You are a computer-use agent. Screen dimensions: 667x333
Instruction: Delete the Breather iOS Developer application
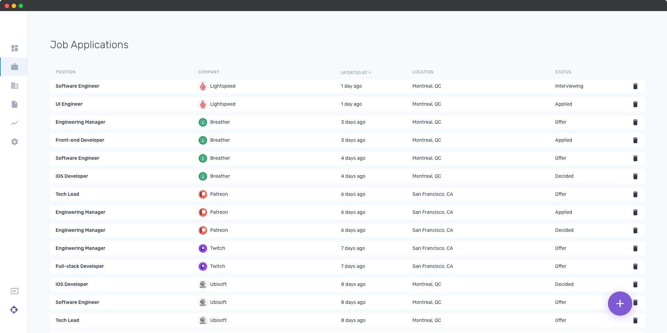(x=635, y=176)
